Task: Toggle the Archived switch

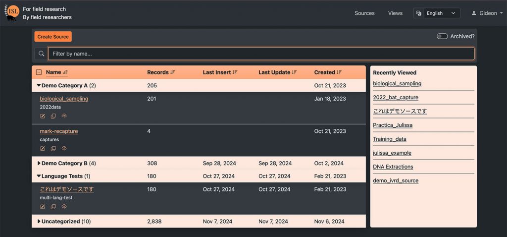Action: point(442,36)
